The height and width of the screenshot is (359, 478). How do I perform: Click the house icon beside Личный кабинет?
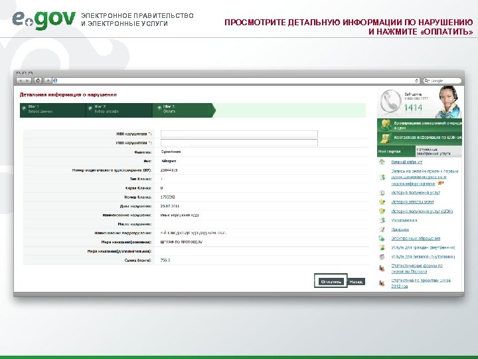382,162
